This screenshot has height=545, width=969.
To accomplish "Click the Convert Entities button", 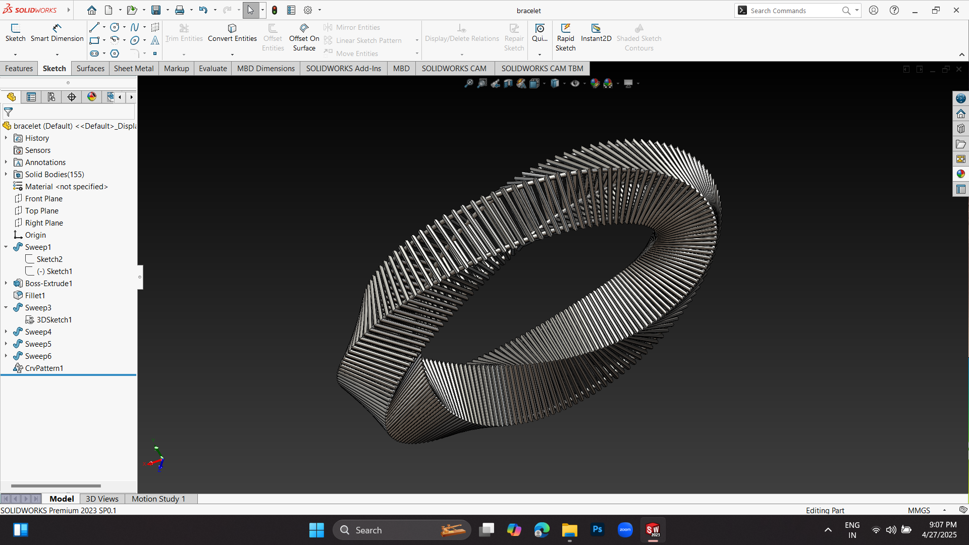I will click(x=232, y=33).
